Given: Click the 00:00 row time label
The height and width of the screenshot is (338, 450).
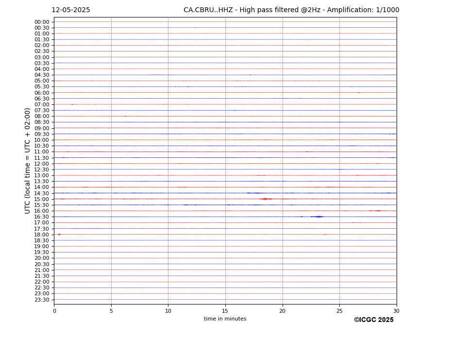Looking at the screenshot, I should [x=42, y=22].
